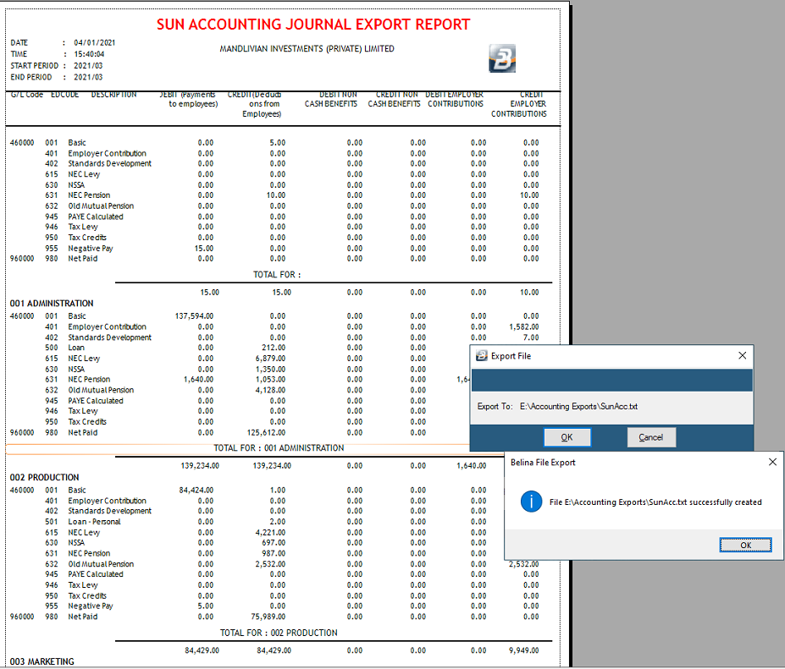
Task: Click the production total credit employer 9,949.00
Action: coord(523,650)
